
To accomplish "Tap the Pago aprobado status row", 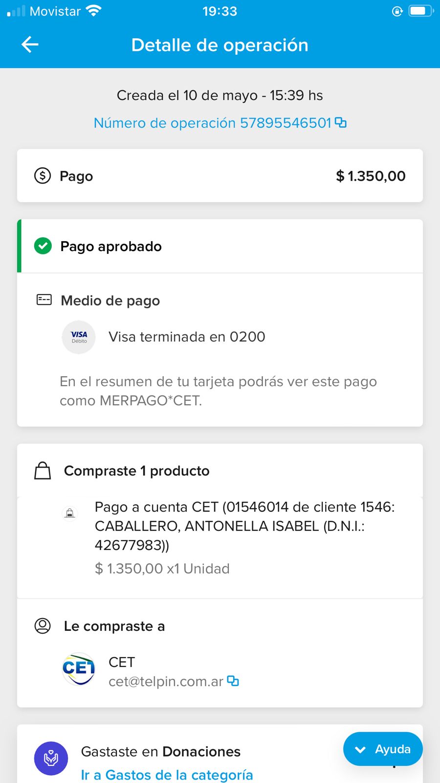I will [220, 246].
